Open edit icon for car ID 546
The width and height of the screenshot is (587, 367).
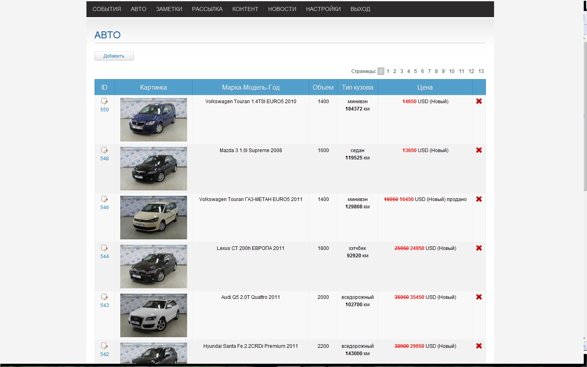click(x=104, y=199)
